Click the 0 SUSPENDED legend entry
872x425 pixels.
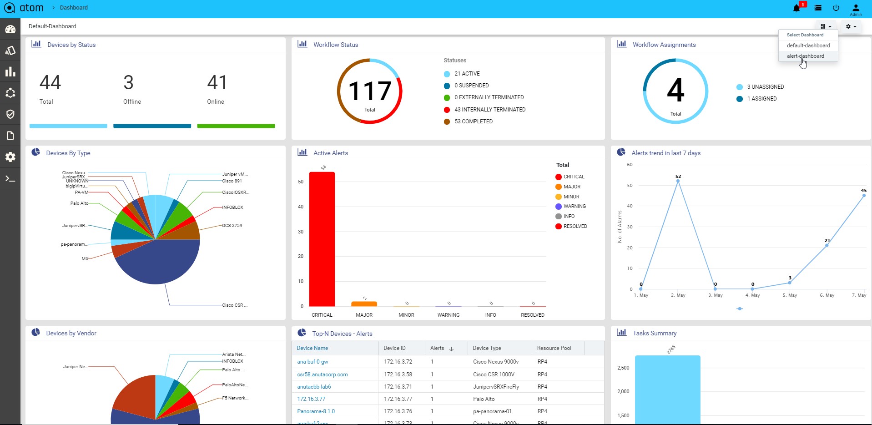(x=466, y=86)
